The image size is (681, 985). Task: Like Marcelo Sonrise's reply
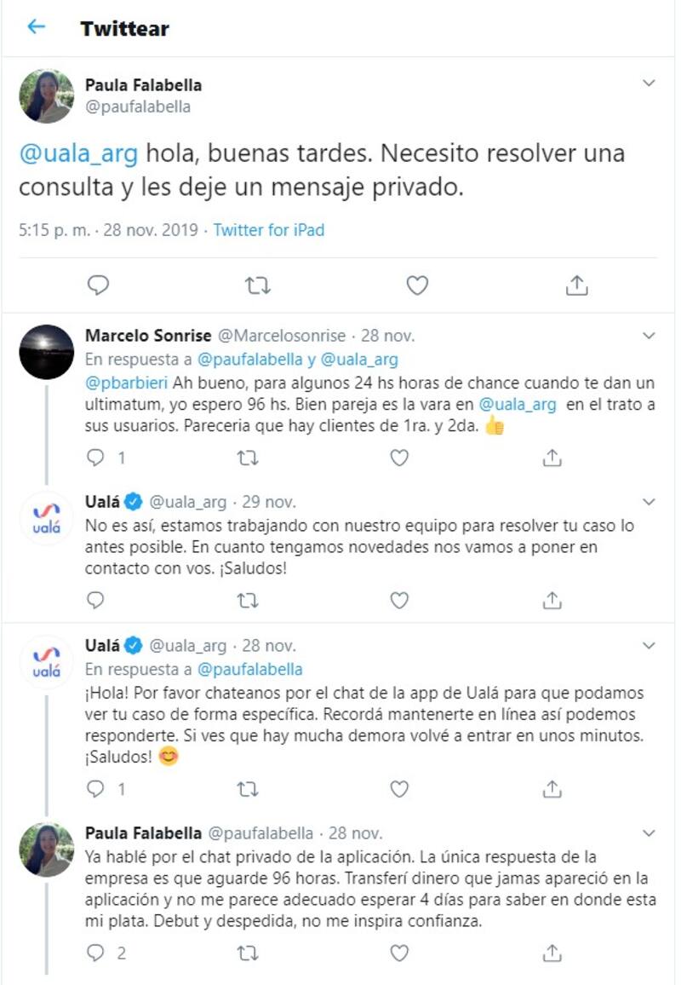point(399,458)
